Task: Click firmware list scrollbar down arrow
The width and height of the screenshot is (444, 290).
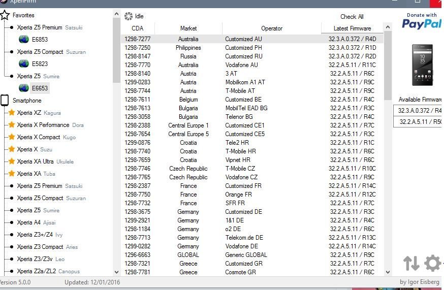Action: [x=388, y=272]
